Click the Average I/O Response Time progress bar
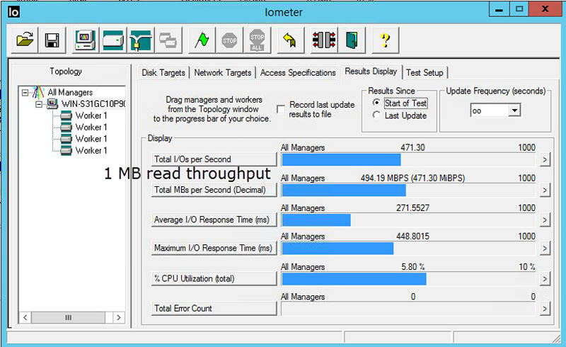Viewport: 566px width, 347px height. tap(408, 220)
